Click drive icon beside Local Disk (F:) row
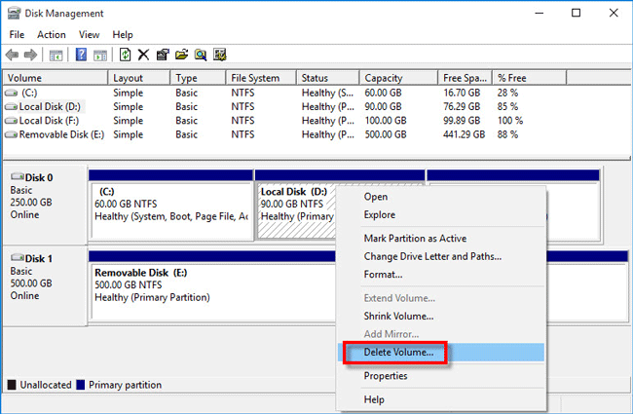633x414 pixels. coord(12,121)
